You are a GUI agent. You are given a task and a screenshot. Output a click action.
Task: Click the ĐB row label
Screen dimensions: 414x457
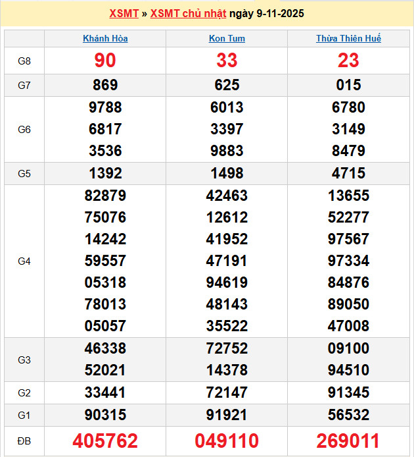24,441
